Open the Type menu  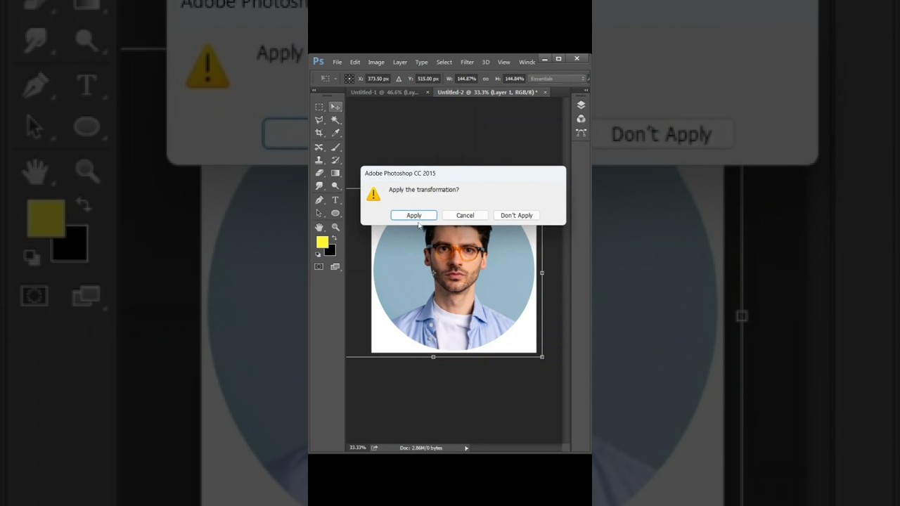(x=421, y=62)
